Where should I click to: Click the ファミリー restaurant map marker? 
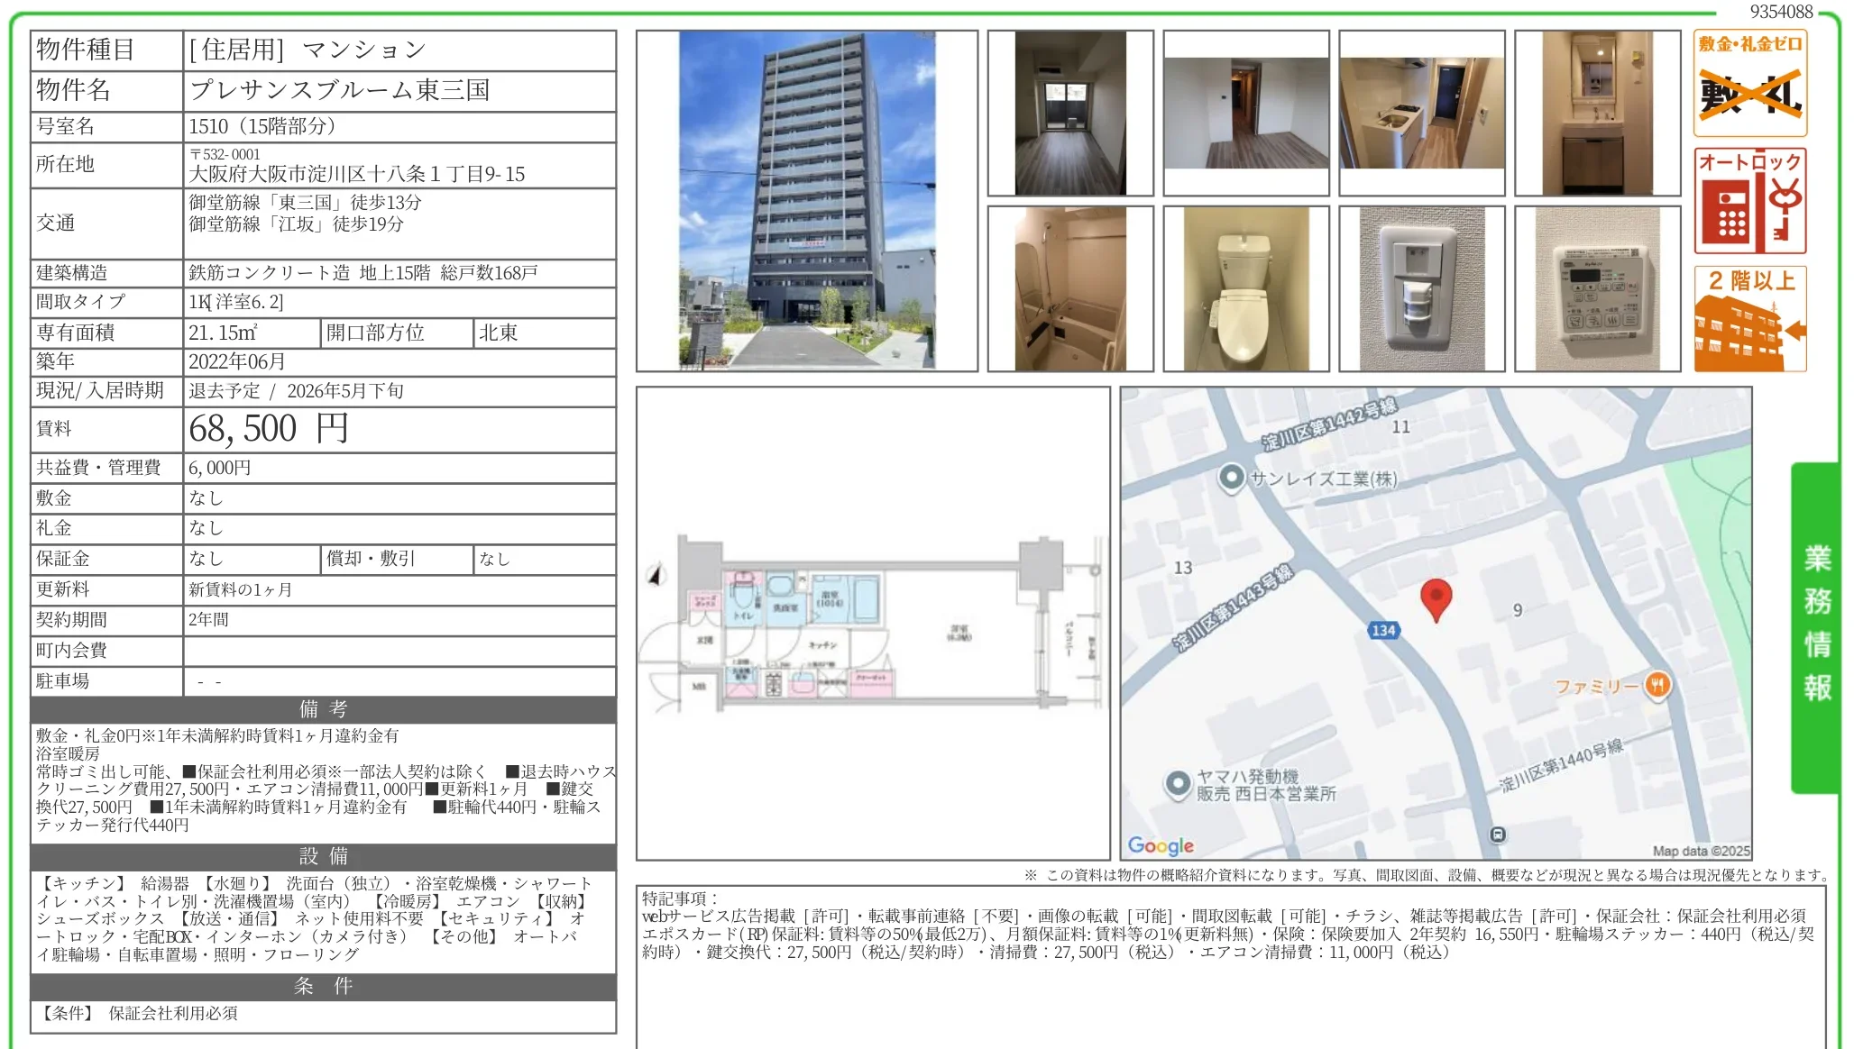click(1657, 686)
